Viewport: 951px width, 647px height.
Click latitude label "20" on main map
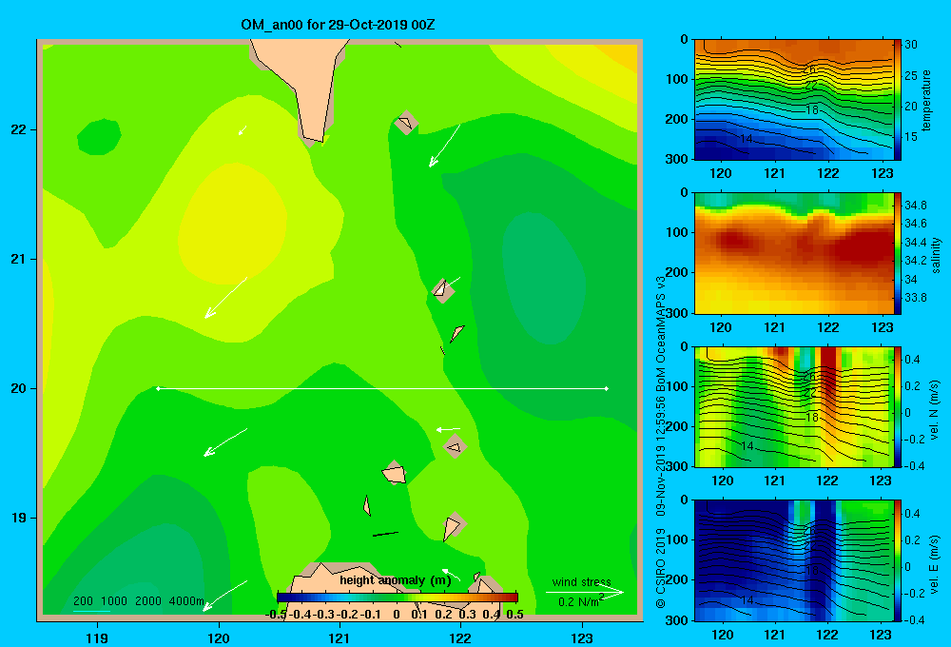click(x=19, y=388)
